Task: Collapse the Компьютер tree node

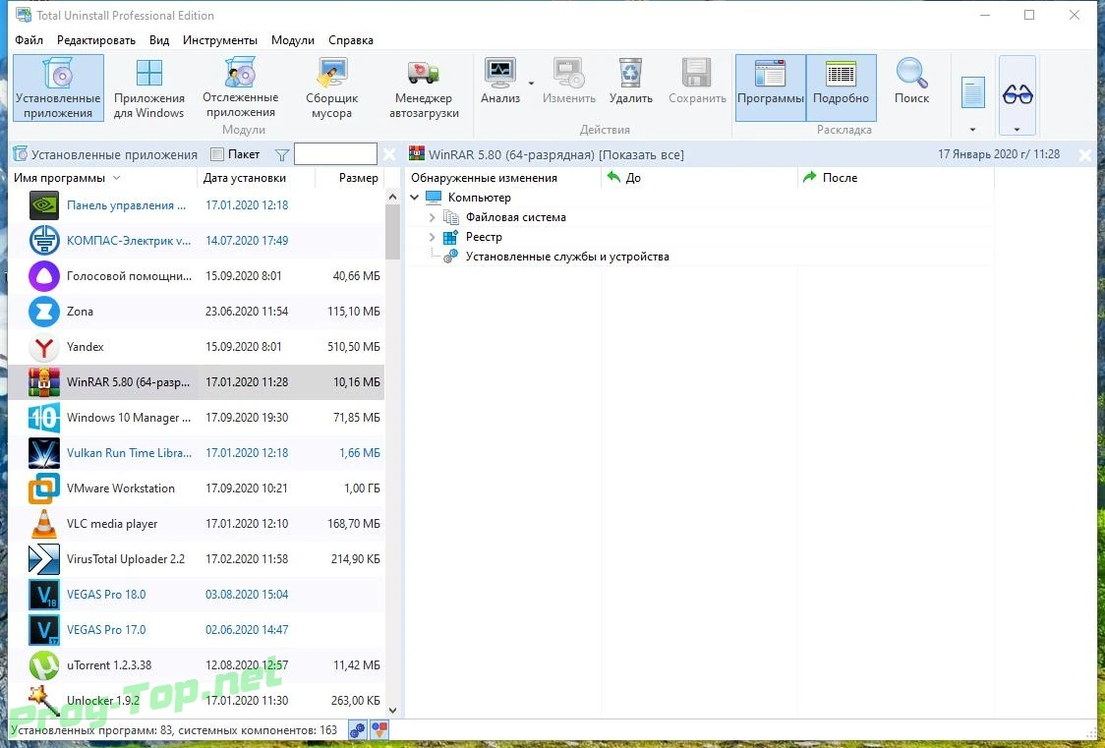Action: click(415, 198)
